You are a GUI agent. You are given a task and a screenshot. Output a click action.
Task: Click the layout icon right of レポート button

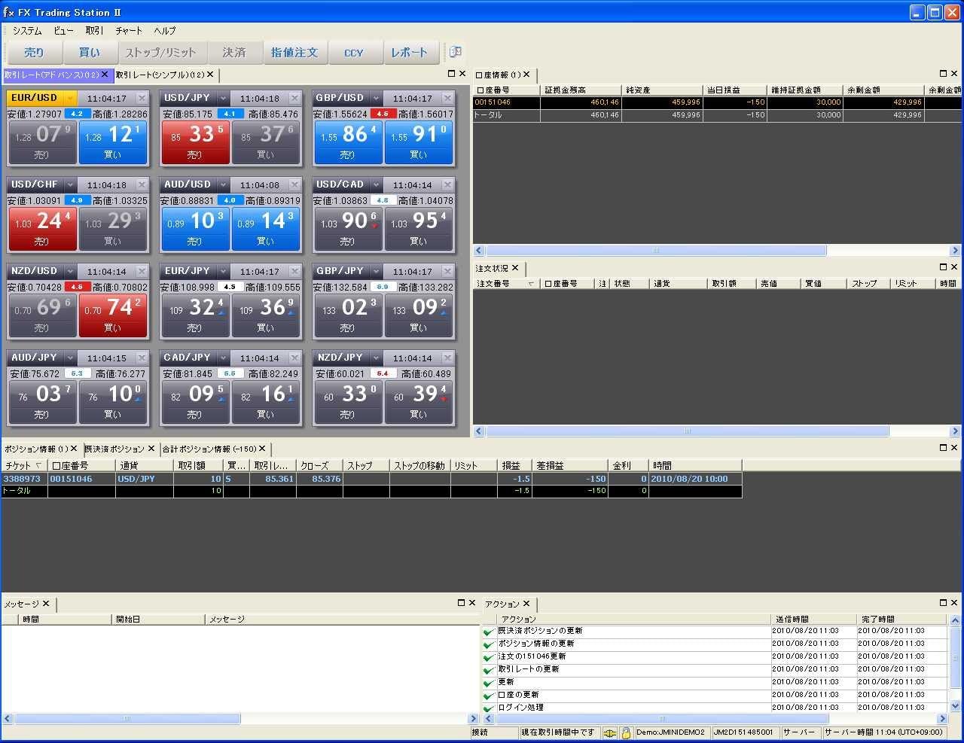pos(455,52)
